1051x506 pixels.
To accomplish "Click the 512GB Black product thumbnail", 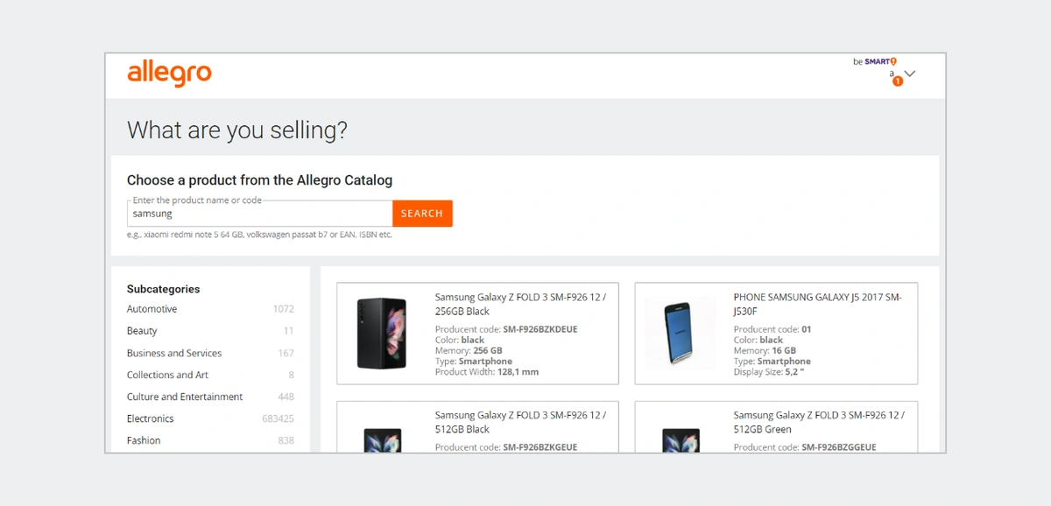I will pyautogui.click(x=382, y=440).
